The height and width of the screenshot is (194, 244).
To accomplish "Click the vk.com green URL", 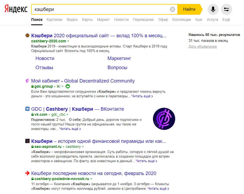I will [41, 114].
